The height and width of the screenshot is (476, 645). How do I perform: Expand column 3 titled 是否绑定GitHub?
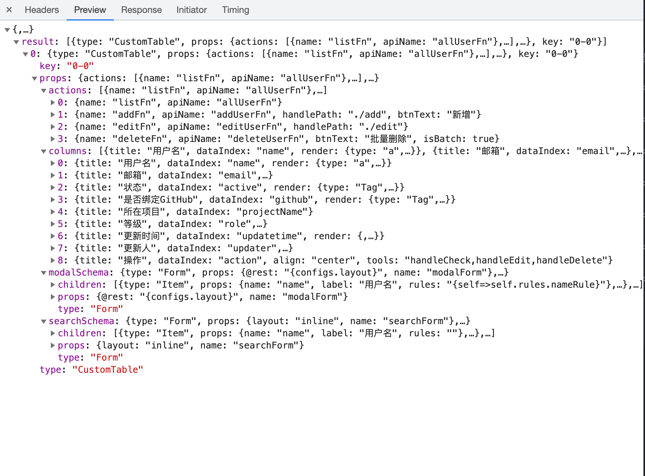point(53,200)
